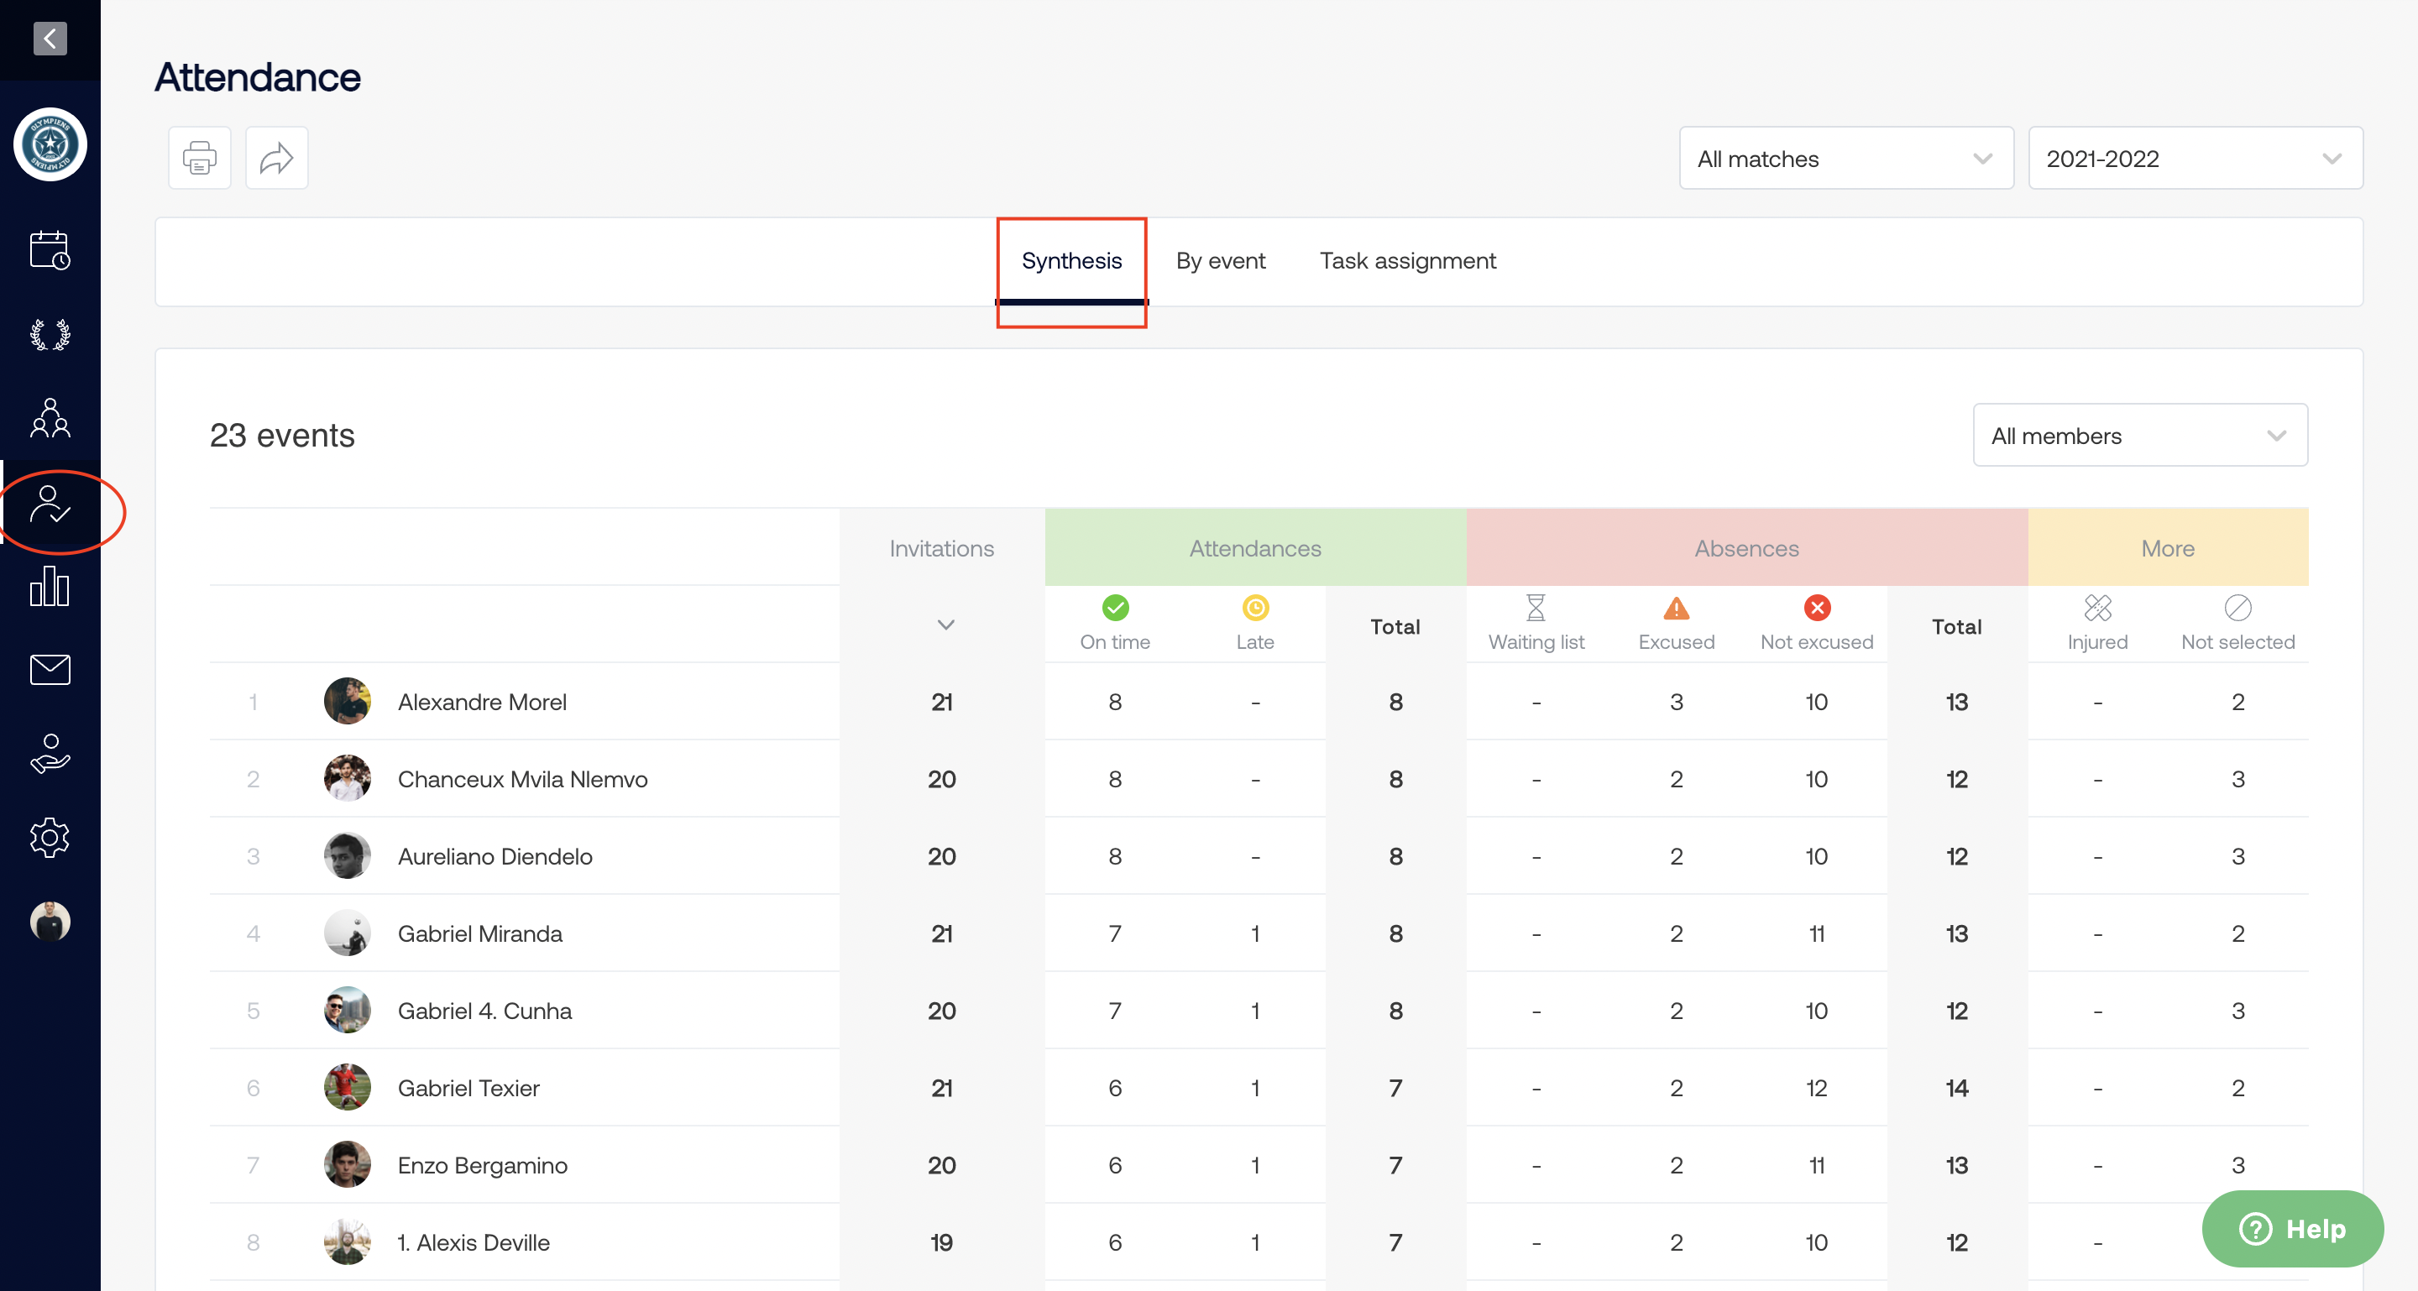Viewport: 2418px width, 1291px height.
Task: Collapse sidebar with back arrow
Action: [x=50, y=39]
